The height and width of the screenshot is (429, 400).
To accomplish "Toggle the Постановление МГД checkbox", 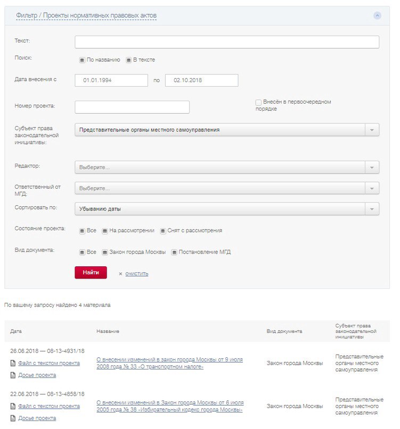I will pyautogui.click(x=174, y=253).
